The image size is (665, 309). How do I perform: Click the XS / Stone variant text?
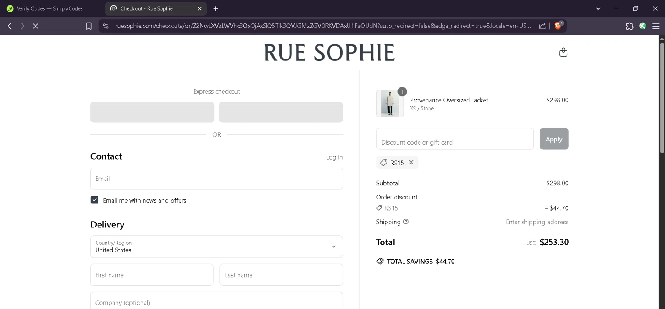pyautogui.click(x=422, y=108)
